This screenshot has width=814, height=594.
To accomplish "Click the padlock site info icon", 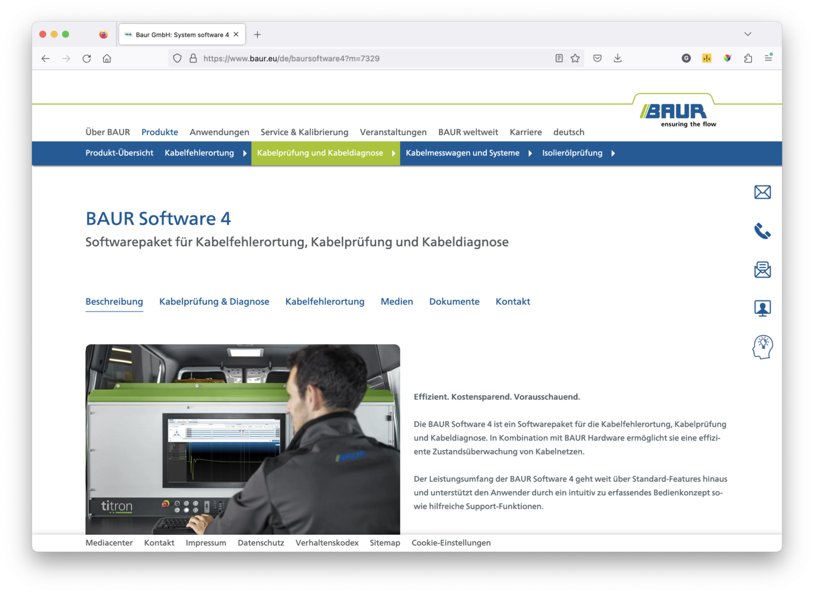I will (x=193, y=59).
